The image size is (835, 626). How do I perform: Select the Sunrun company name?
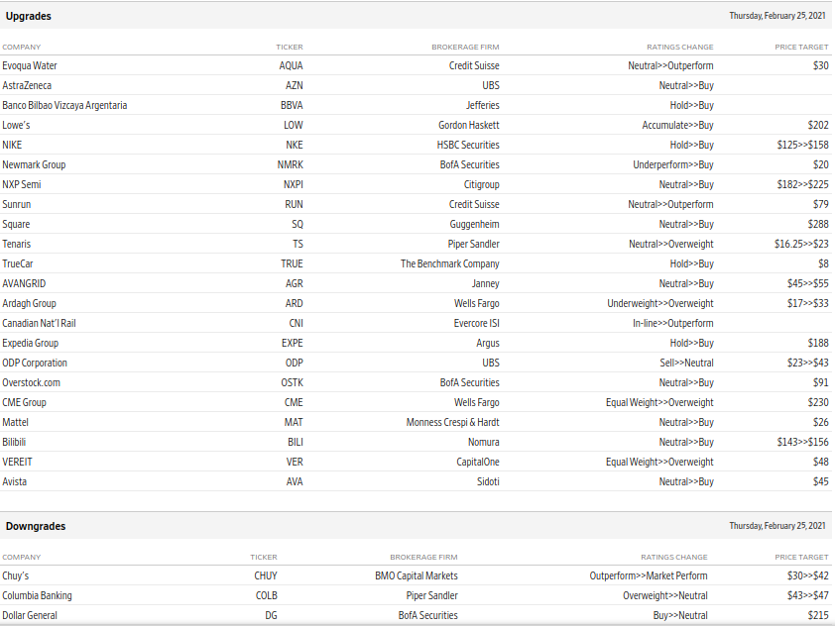17,204
